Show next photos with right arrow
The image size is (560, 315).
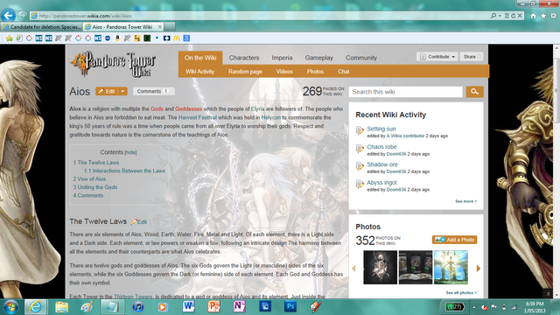pyautogui.click(x=479, y=269)
